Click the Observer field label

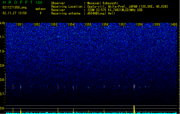[58, 3]
